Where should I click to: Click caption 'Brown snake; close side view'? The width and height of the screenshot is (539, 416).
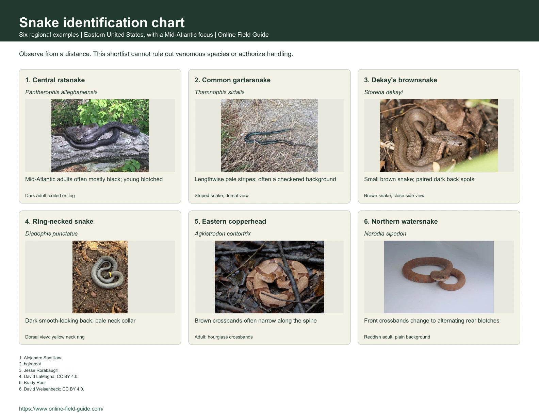click(x=394, y=195)
